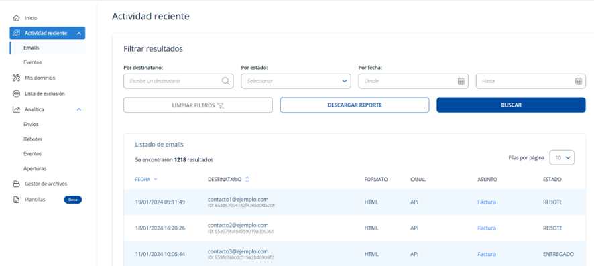This screenshot has width=594, height=266.
Task: Sort by DESTINATARIO using the arrows icon
Action: (247, 180)
